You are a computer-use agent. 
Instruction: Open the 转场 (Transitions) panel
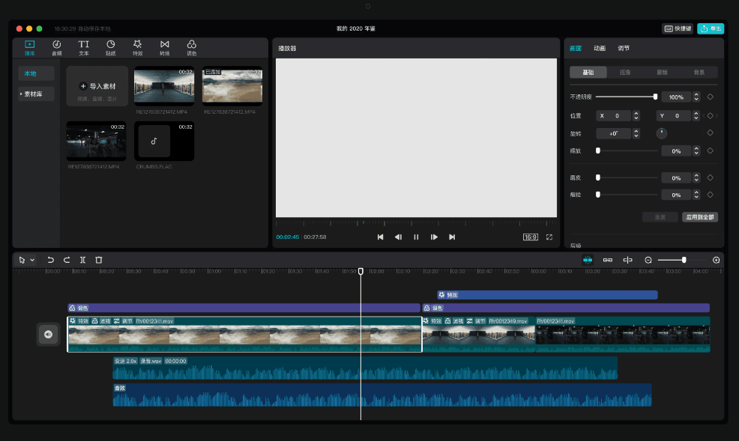[x=164, y=45]
